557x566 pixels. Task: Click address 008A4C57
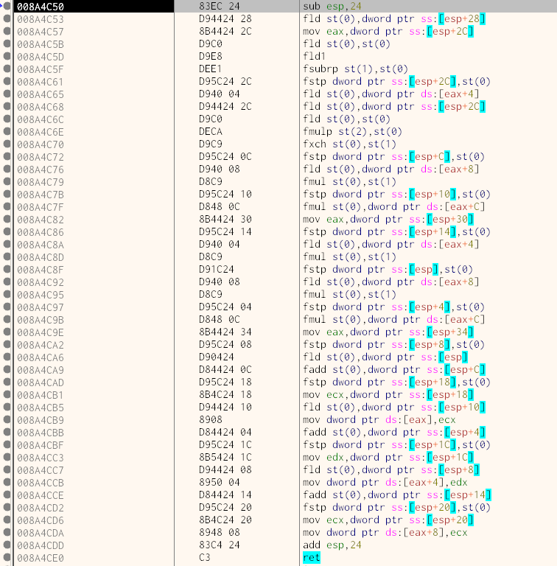pos(41,32)
